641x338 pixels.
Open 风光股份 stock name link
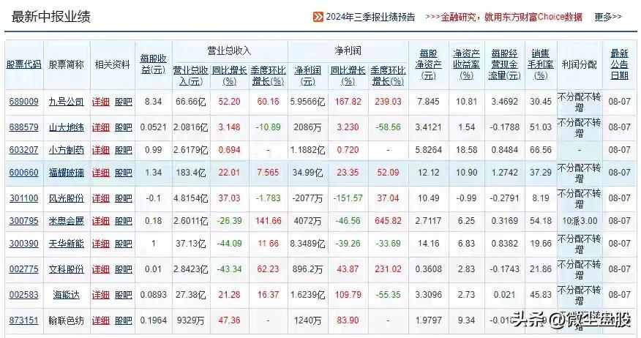click(x=67, y=198)
